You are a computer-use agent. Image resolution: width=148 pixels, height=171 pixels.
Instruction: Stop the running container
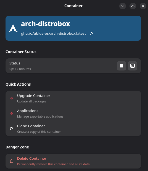(121, 66)
